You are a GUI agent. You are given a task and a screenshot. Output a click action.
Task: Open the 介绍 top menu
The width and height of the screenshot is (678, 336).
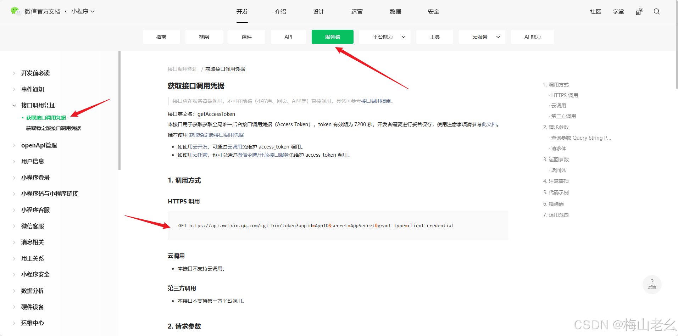(280, 12)
